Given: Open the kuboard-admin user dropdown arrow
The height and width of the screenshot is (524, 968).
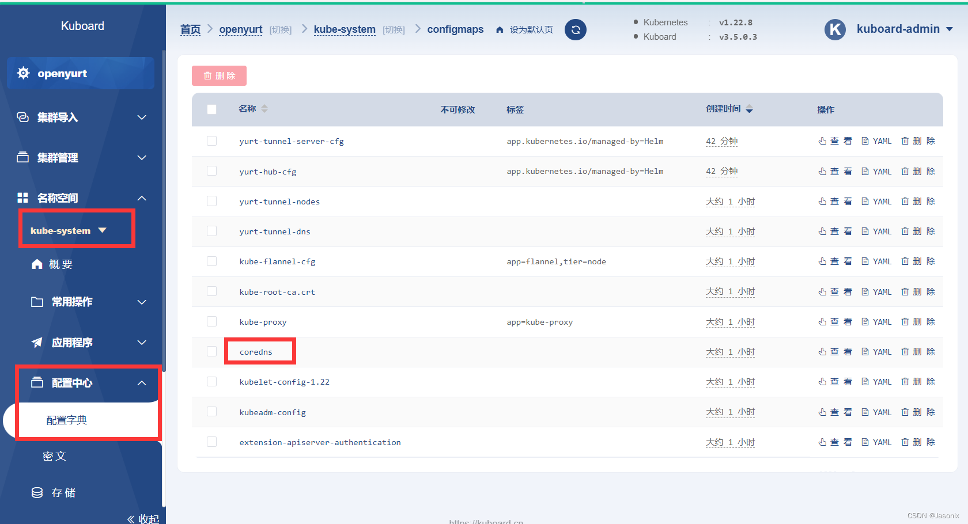Looking at the screenshot, I should pos(950,29).
